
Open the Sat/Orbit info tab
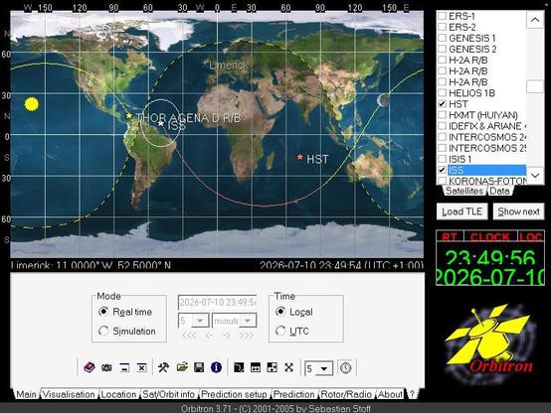pyautogui.click(x=169, y=394)
